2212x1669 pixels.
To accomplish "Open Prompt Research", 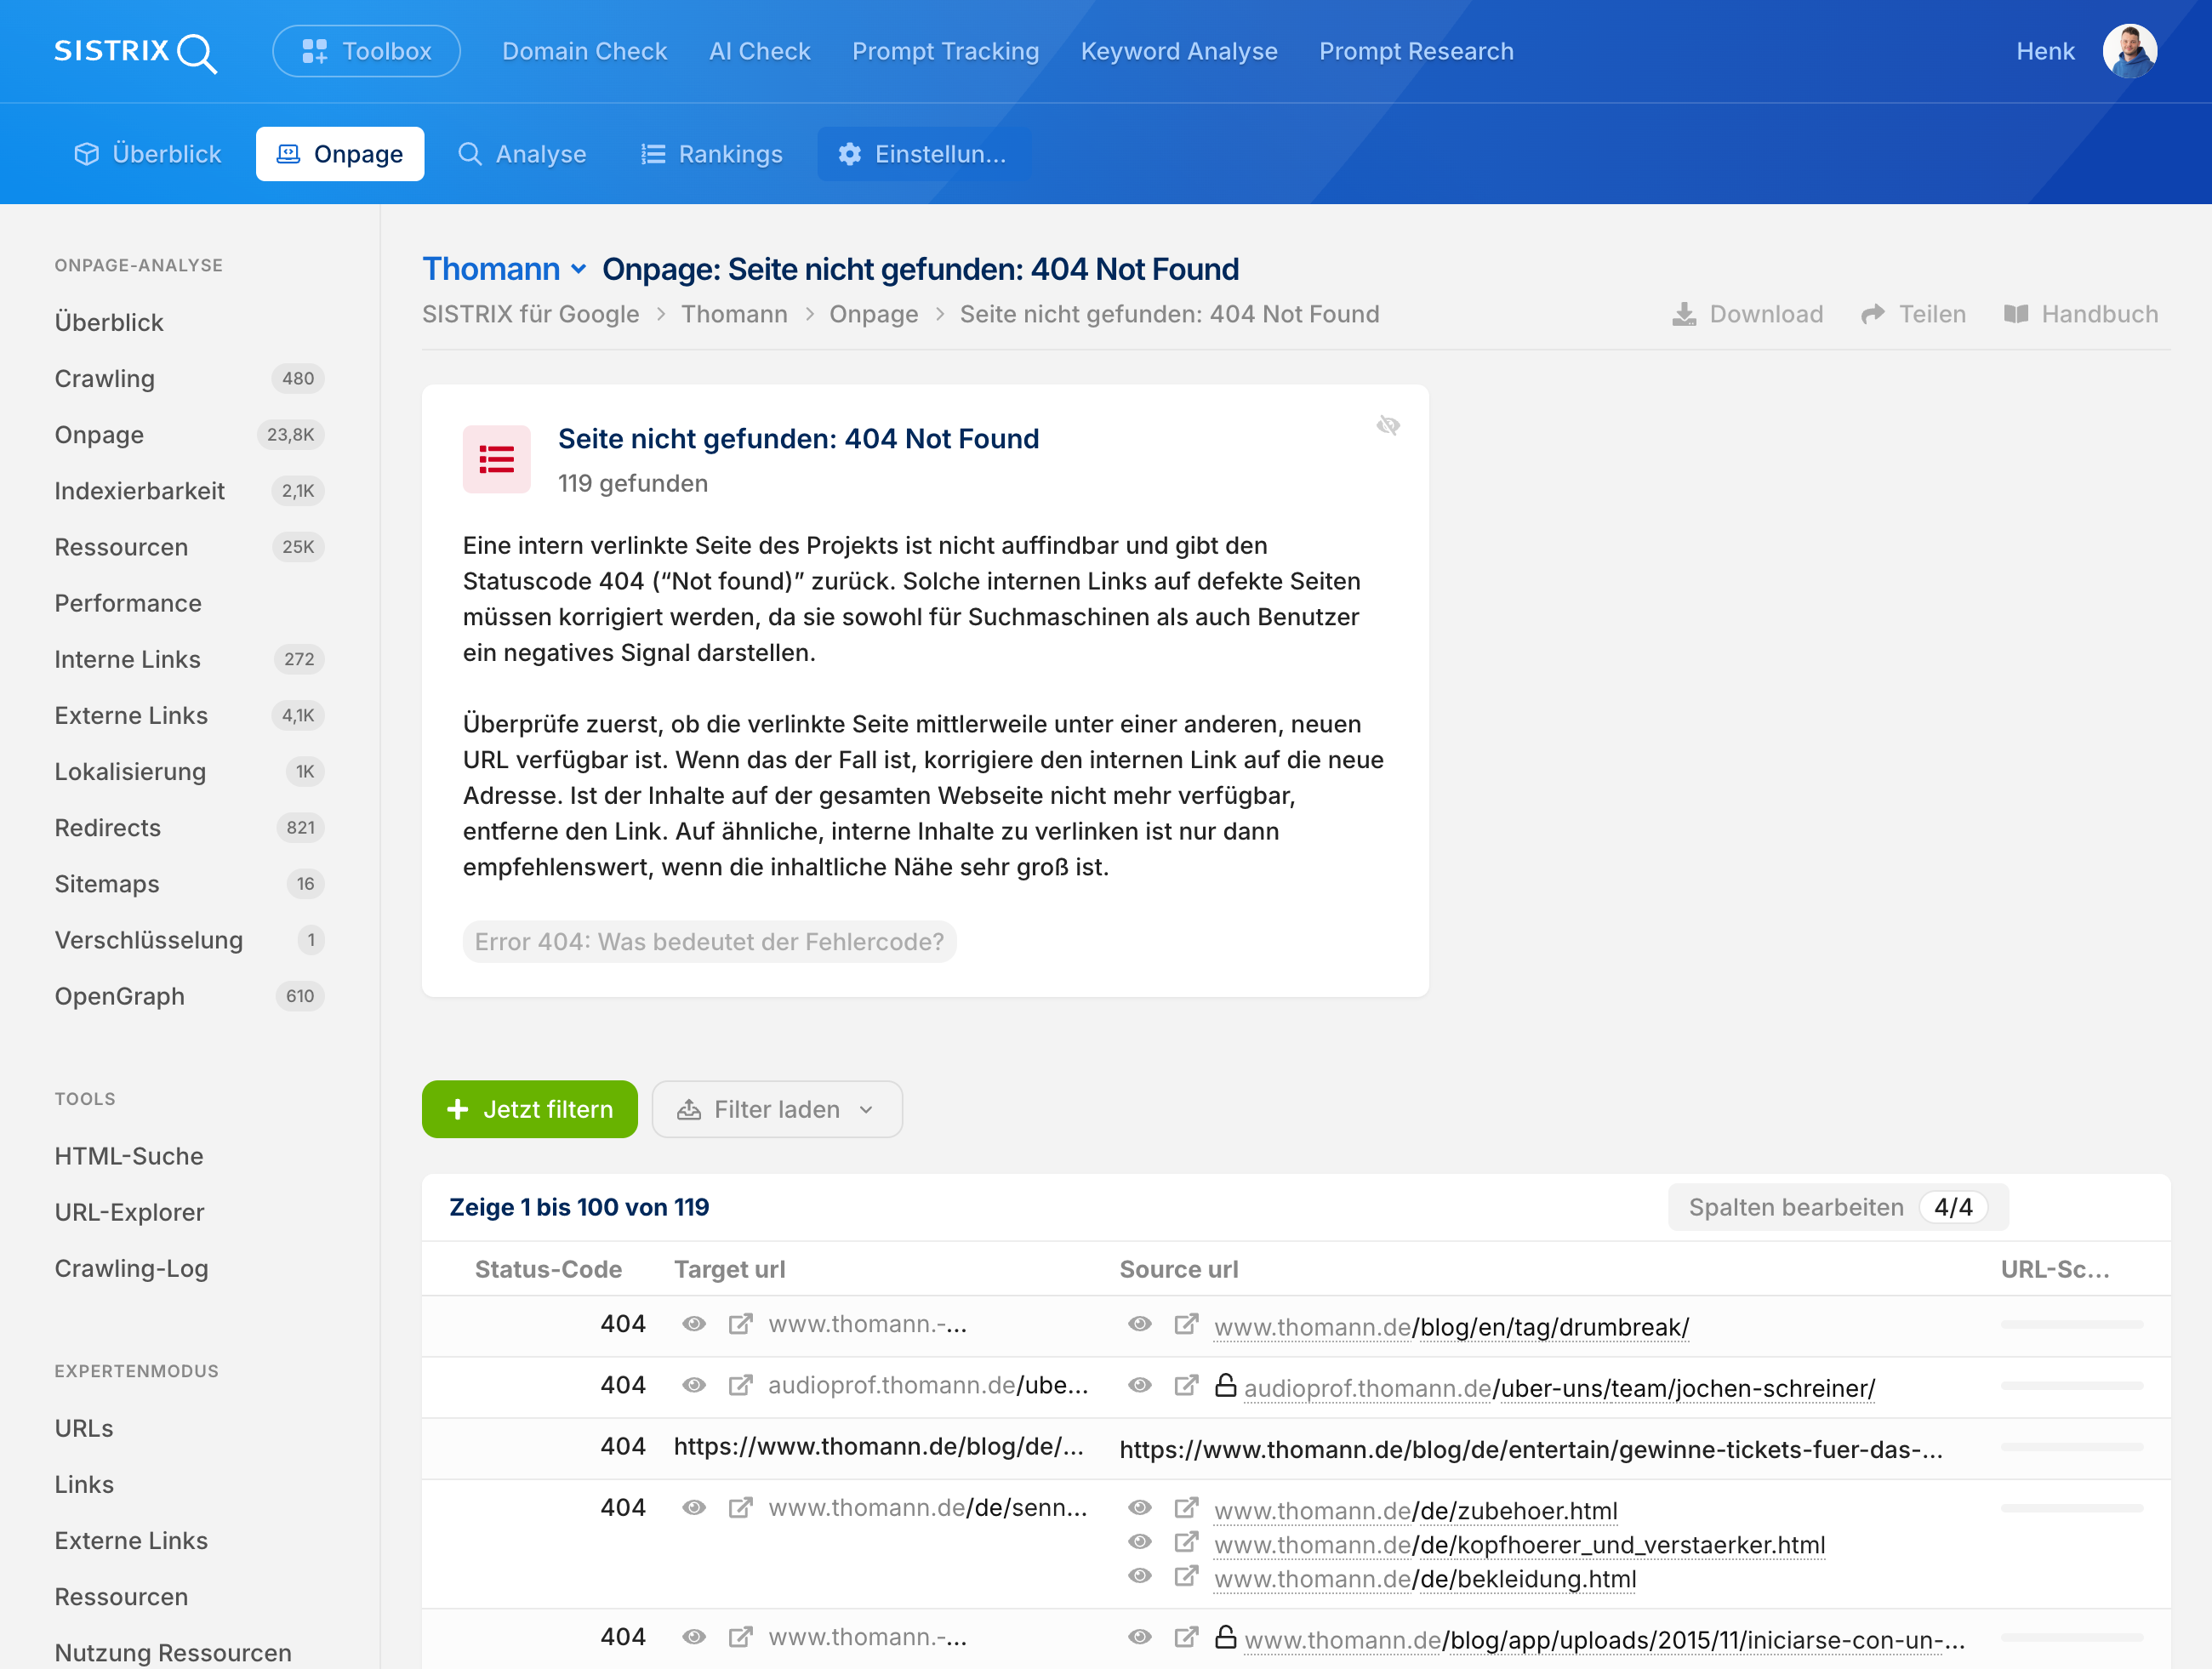I will [1416, 51].
